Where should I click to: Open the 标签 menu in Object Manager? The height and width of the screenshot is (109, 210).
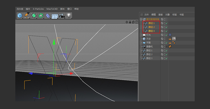pyautogui.click(x=174, y=14)
